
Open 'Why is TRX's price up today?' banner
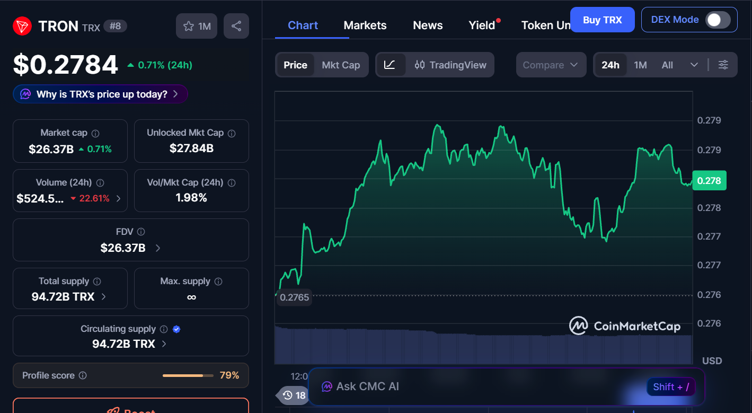(100, 93)
